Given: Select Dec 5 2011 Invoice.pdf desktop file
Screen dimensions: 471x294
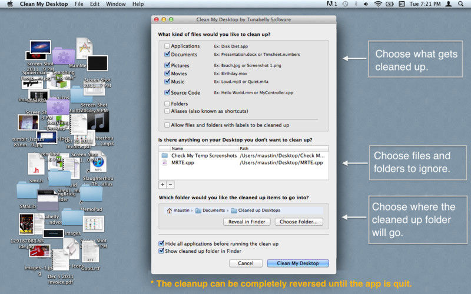Looking at the screenshot, I should pos(61,260).
